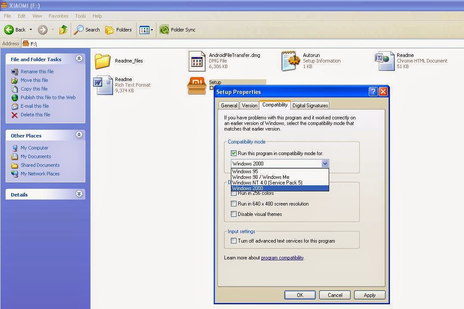
Task: Open the Edit menu
Action: pos(22,16)
